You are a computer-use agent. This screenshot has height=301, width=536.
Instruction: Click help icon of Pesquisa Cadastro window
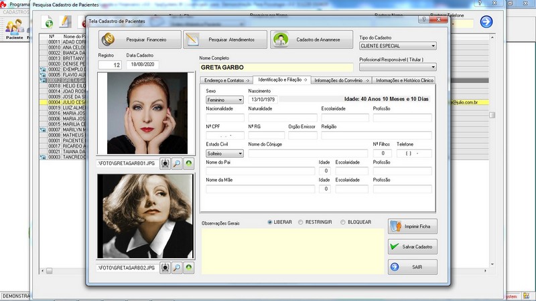click(x=480, y=3)
